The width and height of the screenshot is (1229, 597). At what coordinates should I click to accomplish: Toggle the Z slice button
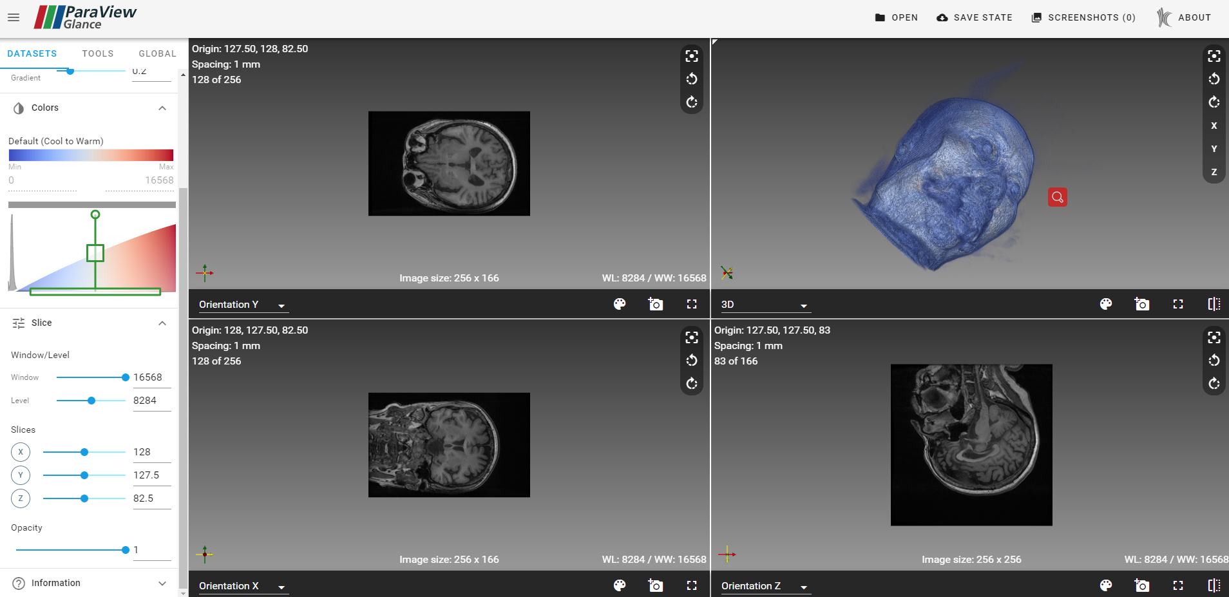(21, 498)
